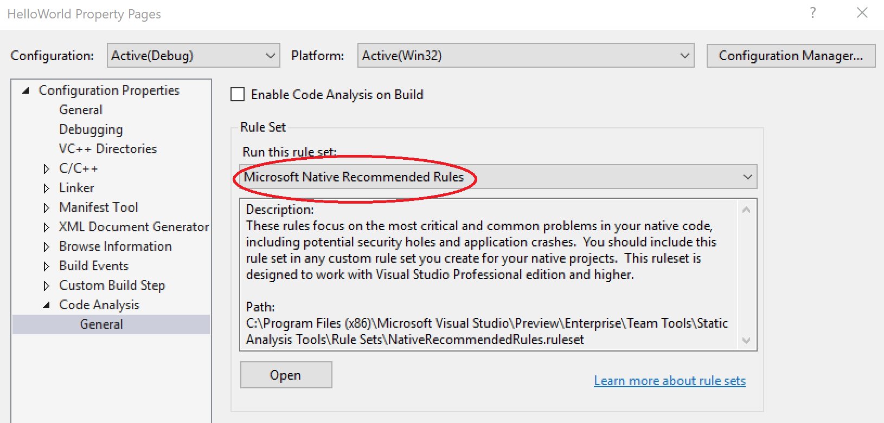
Task: Select Debugging in the properties tree
Action: coord(91,129)
